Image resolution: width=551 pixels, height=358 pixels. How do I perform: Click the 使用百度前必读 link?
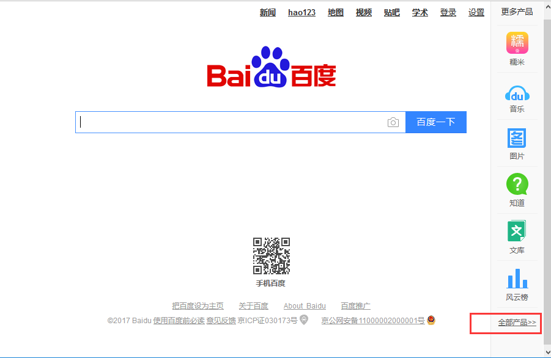(179, 321)
